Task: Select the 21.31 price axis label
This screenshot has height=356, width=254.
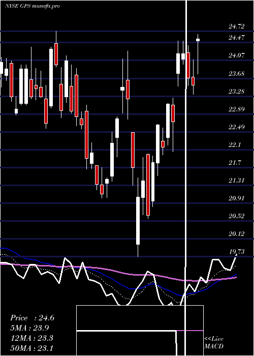Action: (237, 181)
